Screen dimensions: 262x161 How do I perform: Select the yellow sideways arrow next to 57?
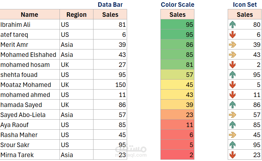(232, 115)
